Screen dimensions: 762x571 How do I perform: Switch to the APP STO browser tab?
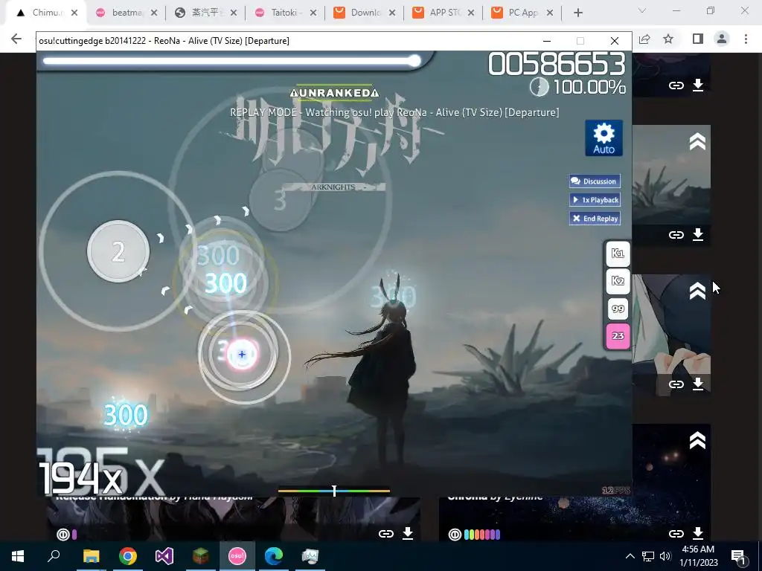click(x=445, y=13)
